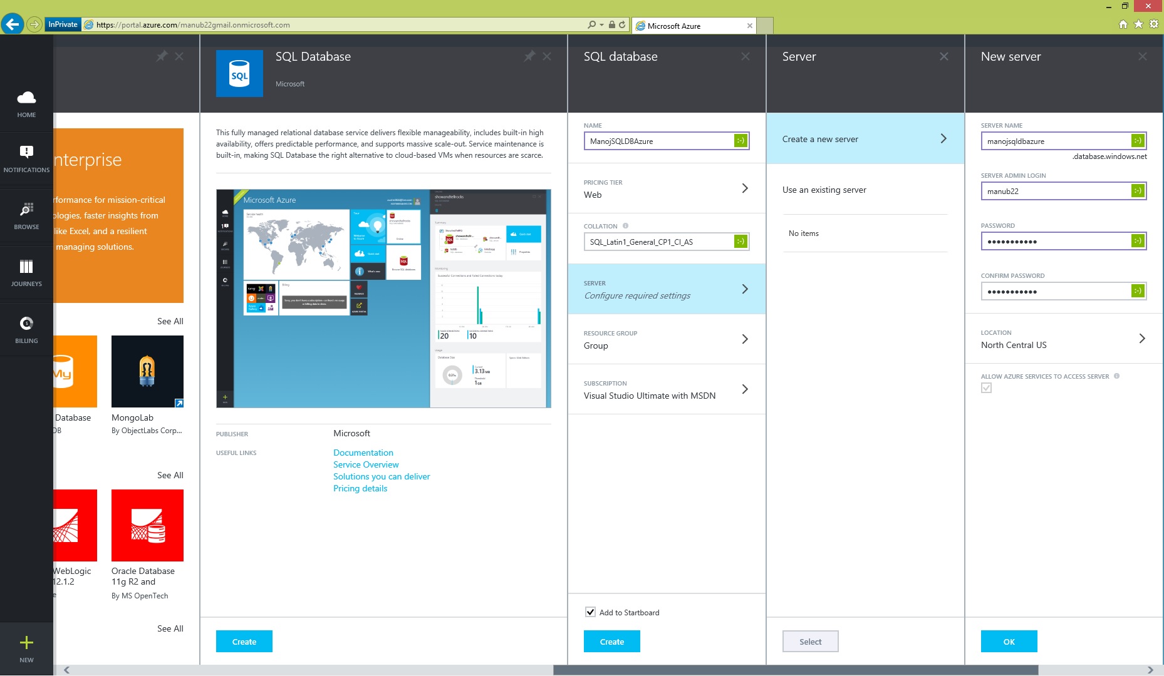Click the horizontal scrollbar at bottom

[795, 670]
